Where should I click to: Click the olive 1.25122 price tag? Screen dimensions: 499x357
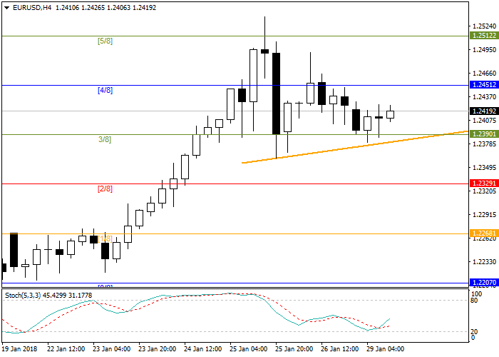coord(484,35)
